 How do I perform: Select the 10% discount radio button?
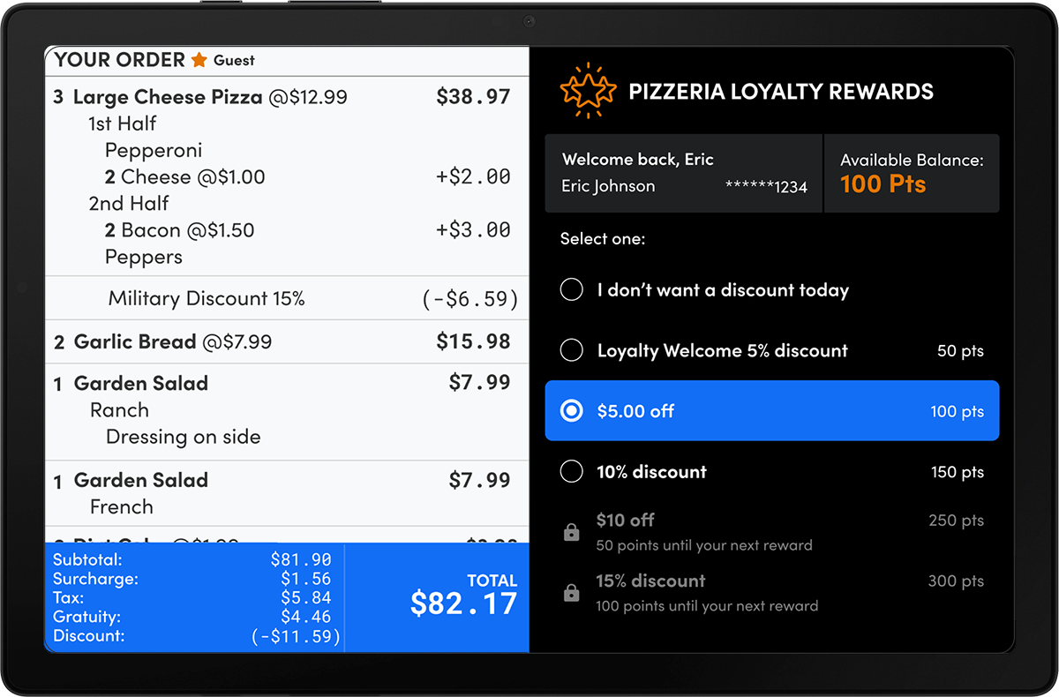click(x=572, y=472)
